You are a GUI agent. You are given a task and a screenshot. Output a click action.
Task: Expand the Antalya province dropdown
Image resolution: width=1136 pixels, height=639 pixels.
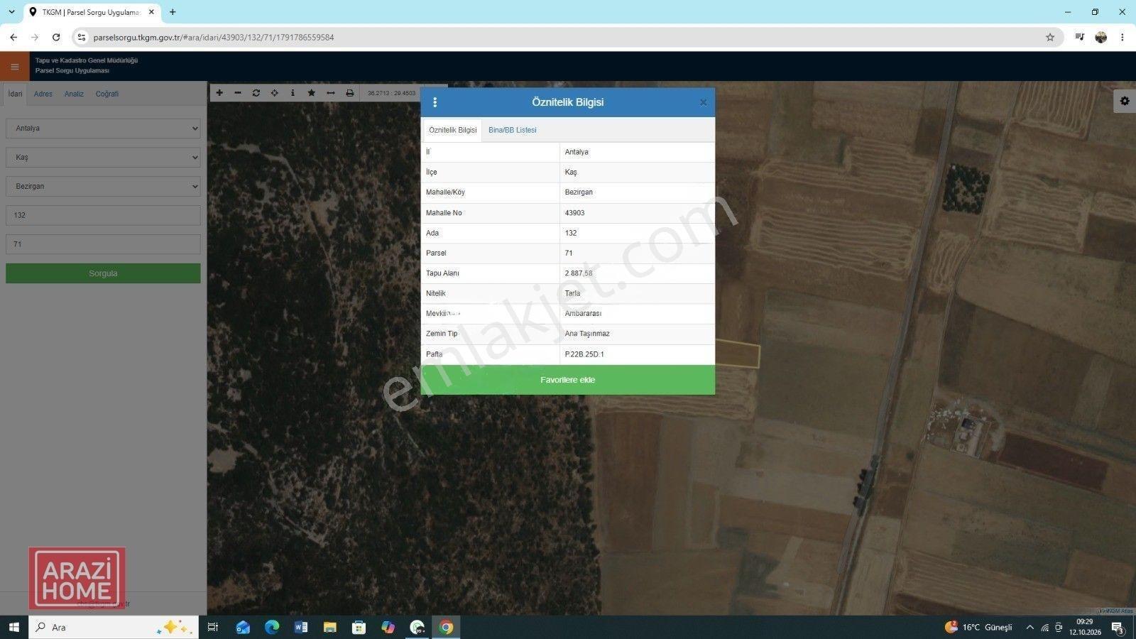click(x=103, y=129)
